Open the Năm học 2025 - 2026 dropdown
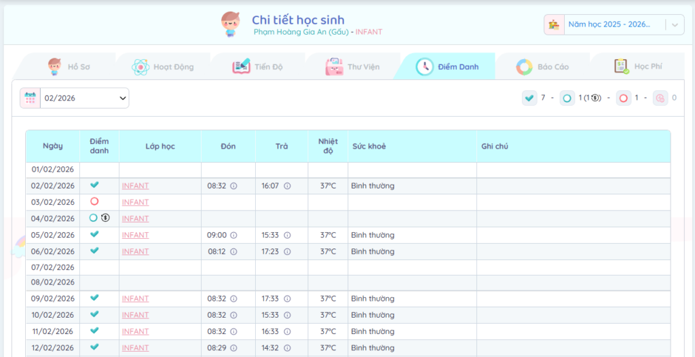The height and width of the screenshot is (357, 695). [x=609, y=24]
